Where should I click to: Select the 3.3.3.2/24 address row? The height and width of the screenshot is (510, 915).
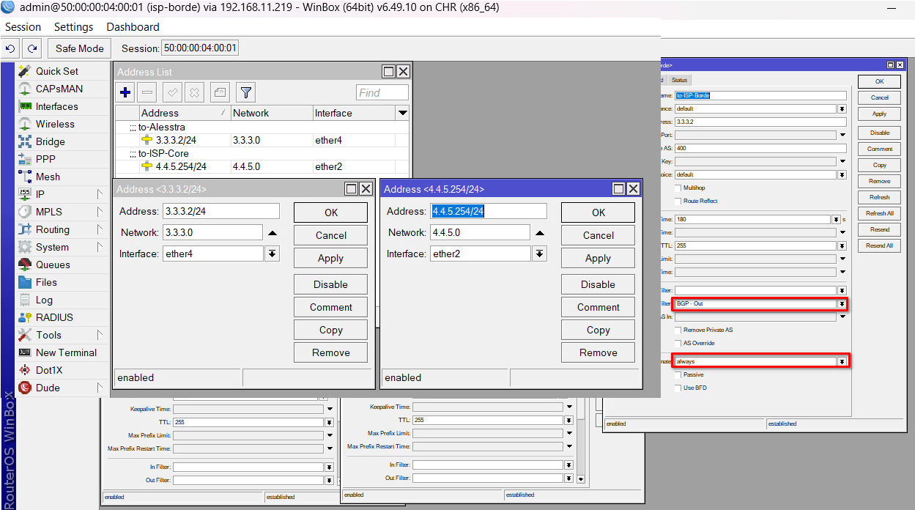(262, 140)
